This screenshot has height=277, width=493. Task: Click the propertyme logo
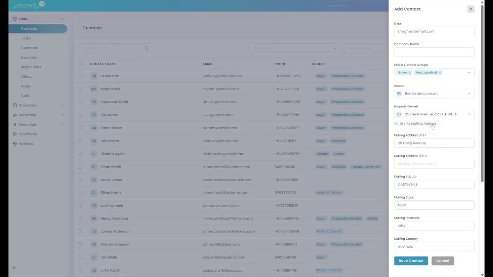(x=29, y=5)
